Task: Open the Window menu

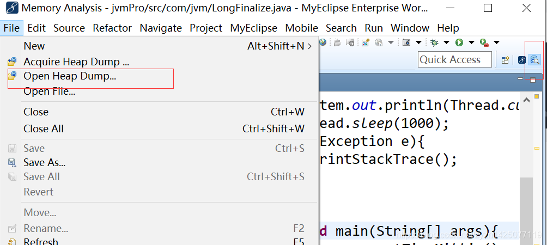Action: pos(410,28)
